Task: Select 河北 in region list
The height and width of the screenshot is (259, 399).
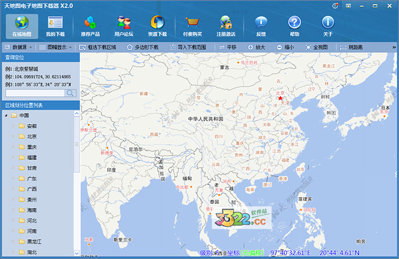Action: pos(32,221)
